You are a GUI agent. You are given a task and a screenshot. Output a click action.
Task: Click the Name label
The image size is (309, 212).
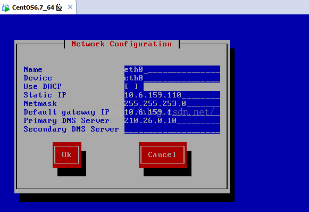[33, 69]
